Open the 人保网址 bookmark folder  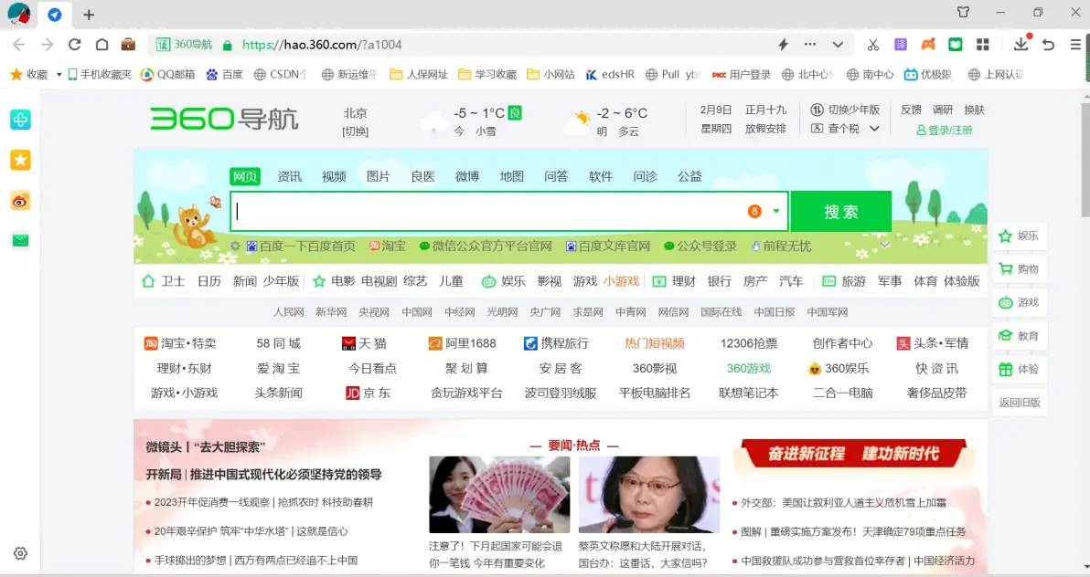(419, 74)
